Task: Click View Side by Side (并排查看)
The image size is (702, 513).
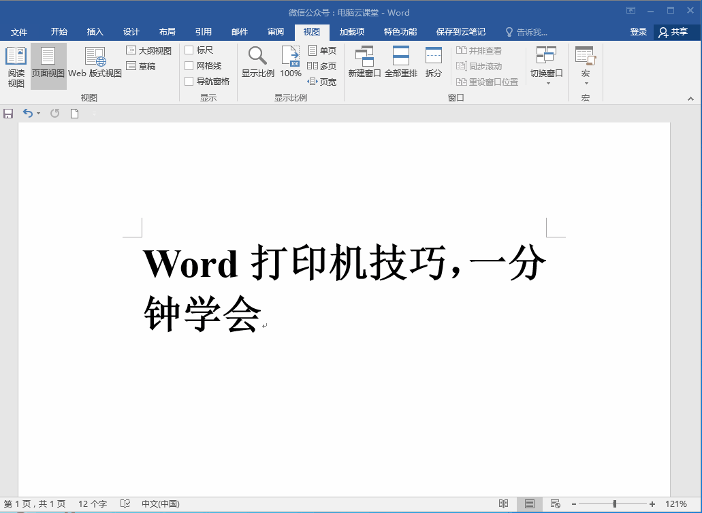Action: (479, 50)
